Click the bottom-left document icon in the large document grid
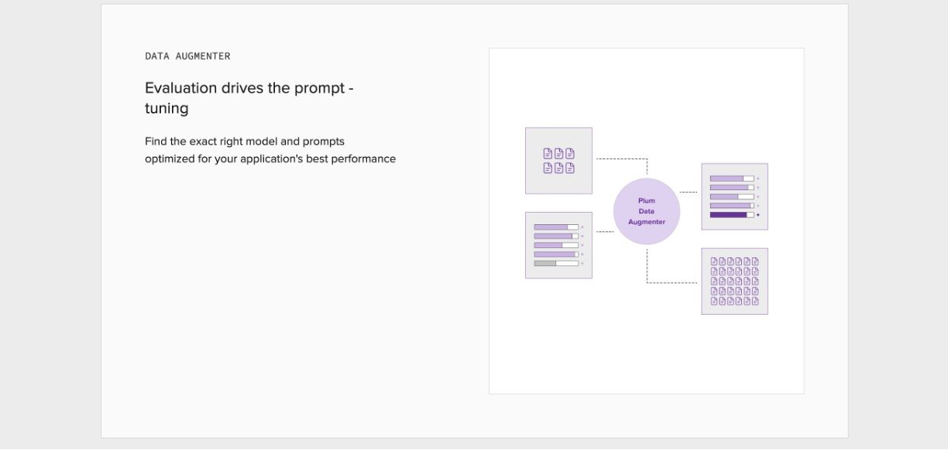 point(714,301)
